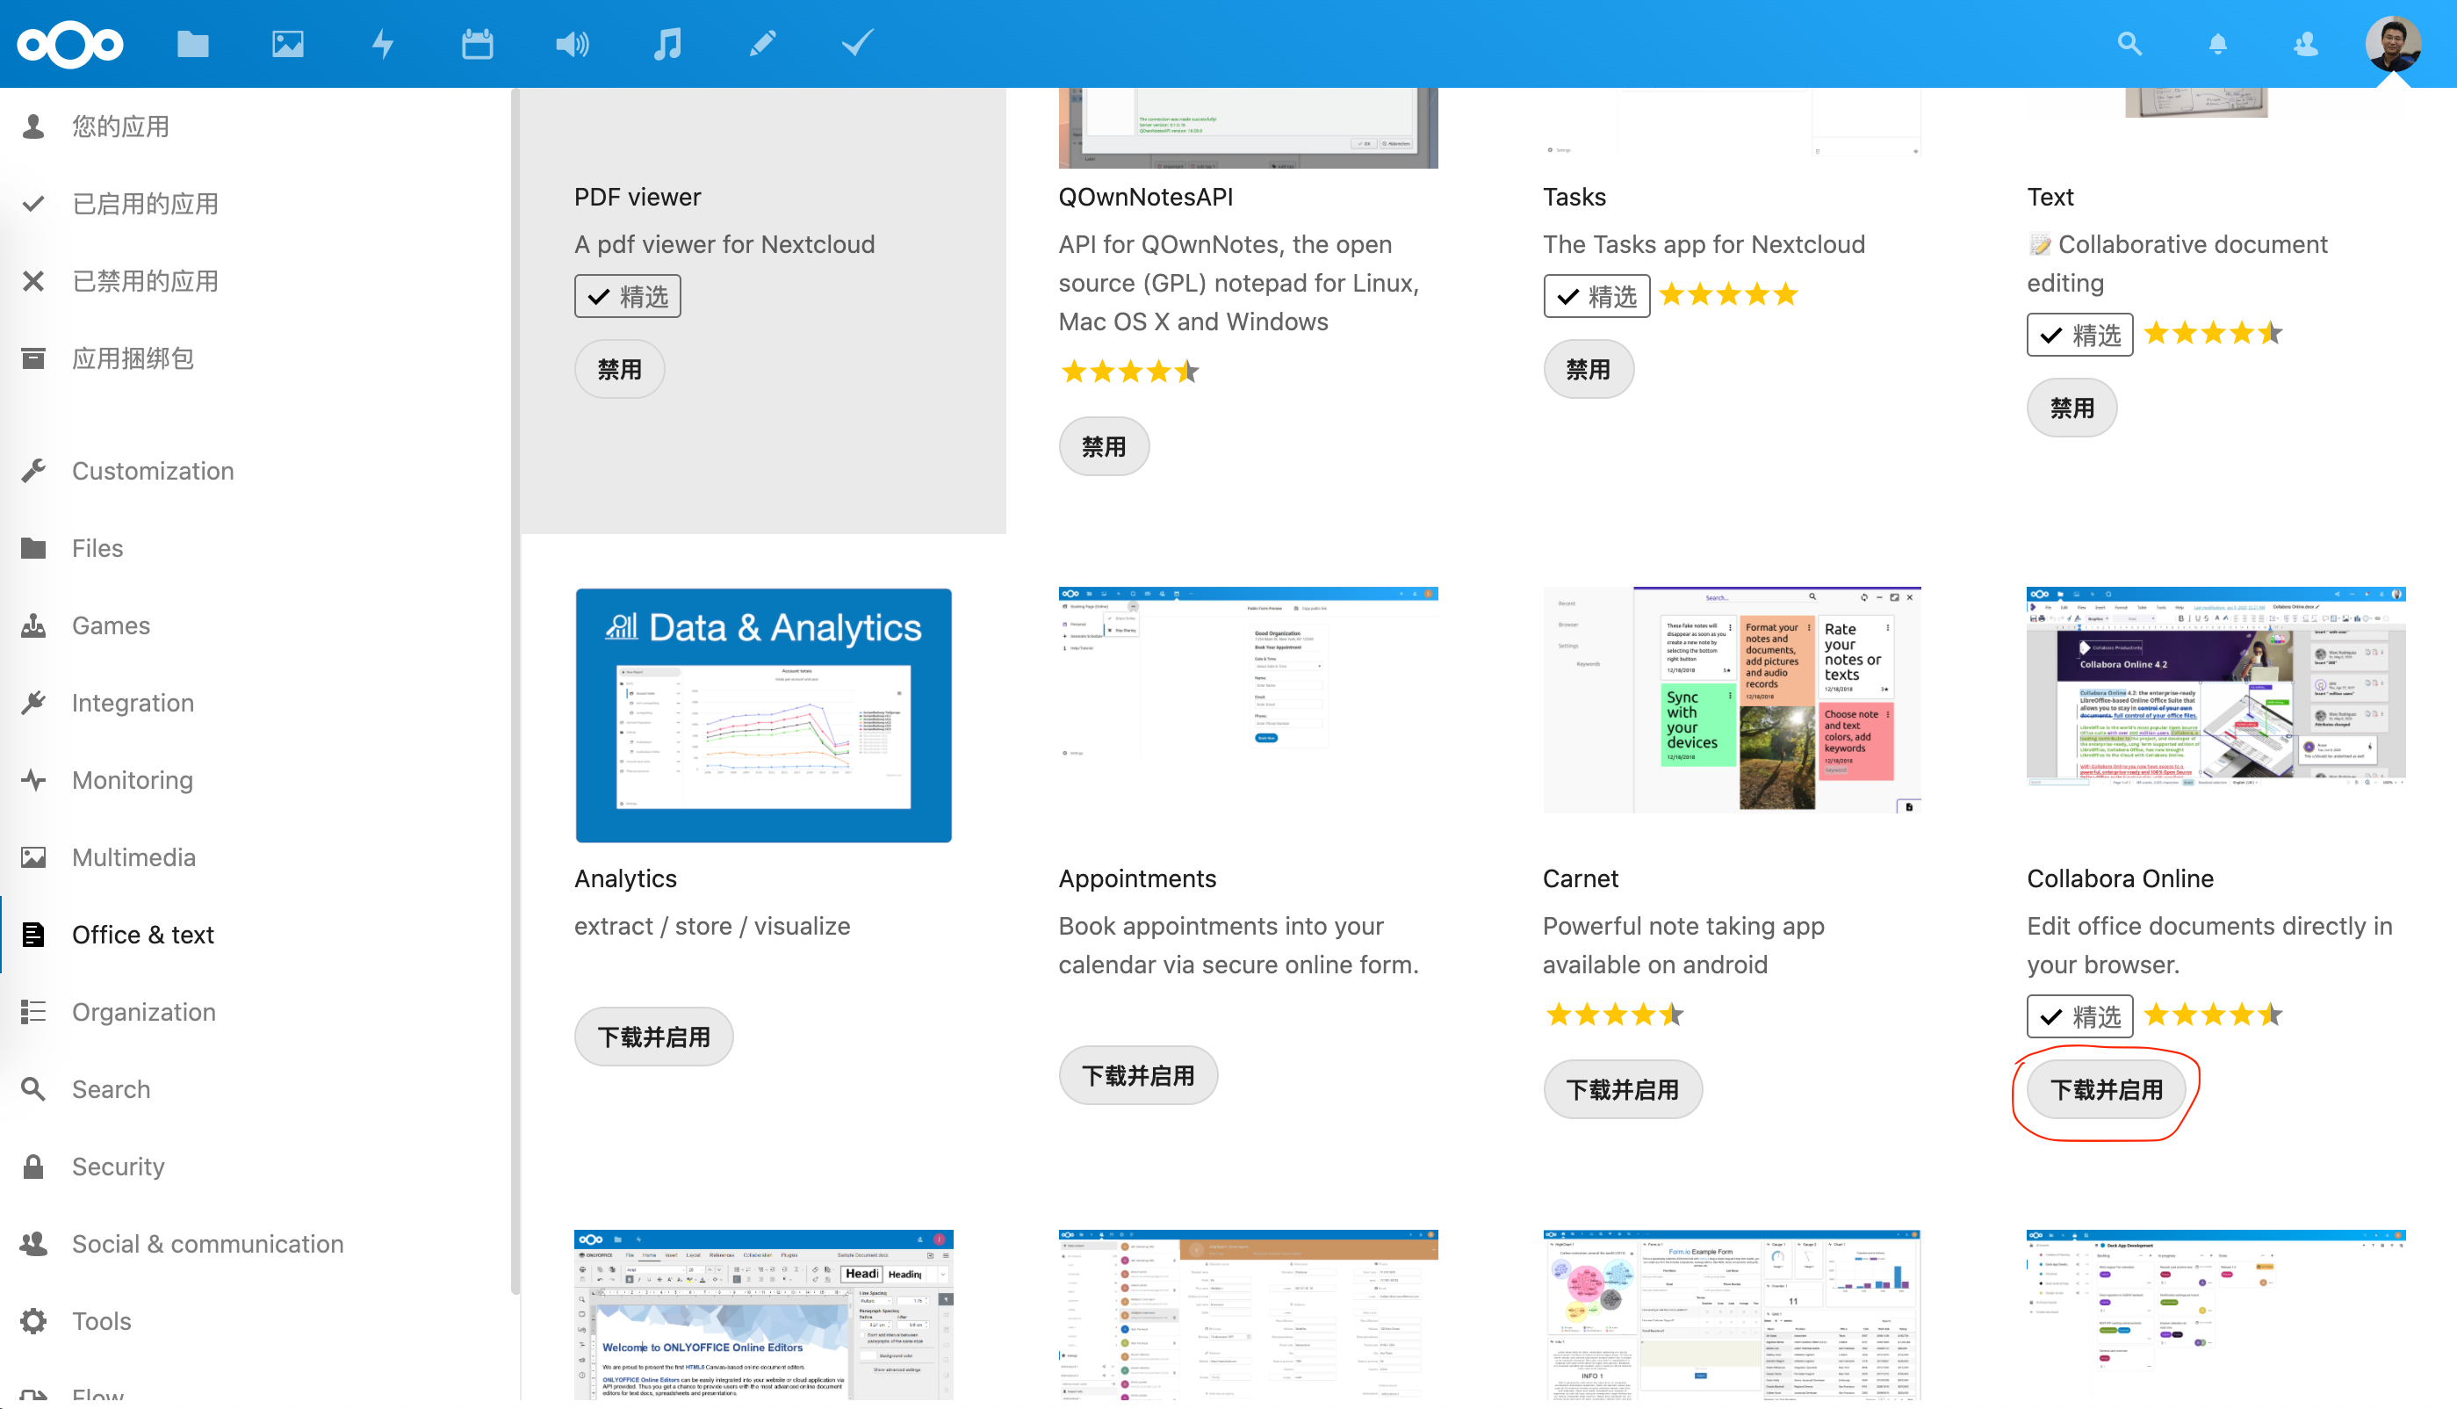The height and width of the screenshot is (1409, 2457).
Task: Disable the Tasks app
Action: 1589,370
